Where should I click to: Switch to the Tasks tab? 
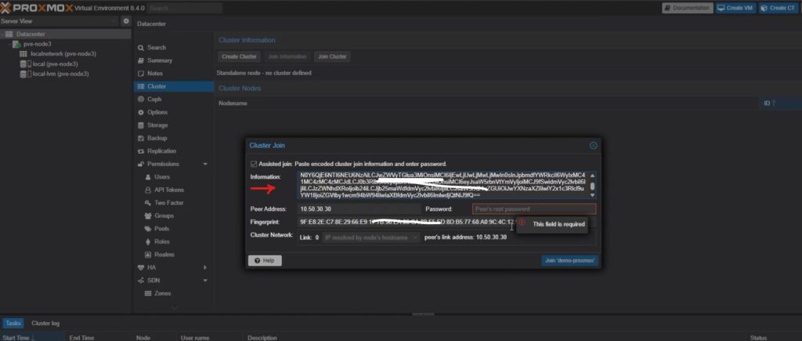click(13, 323)
